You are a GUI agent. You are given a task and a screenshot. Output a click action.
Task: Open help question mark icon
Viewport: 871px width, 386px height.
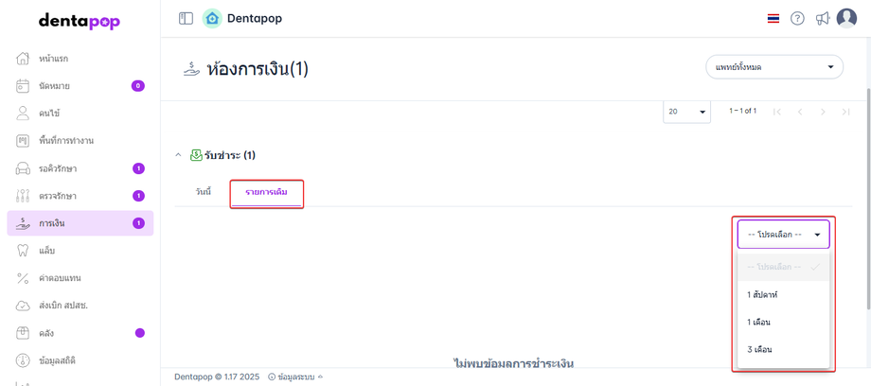pyautogui.click(x=797, y=18)
